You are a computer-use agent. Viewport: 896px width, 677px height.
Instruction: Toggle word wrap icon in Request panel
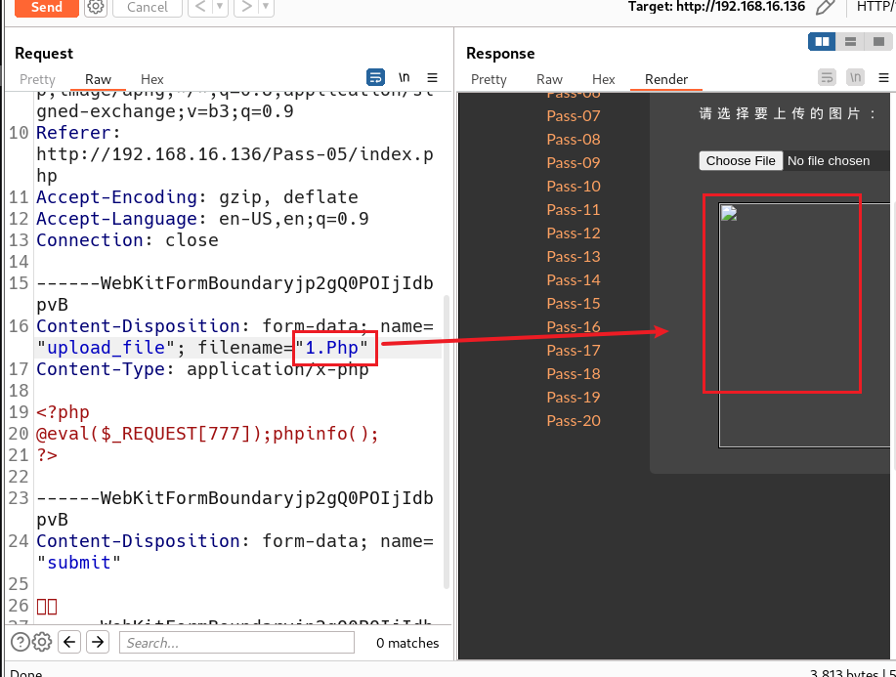(x=375, y=77)
